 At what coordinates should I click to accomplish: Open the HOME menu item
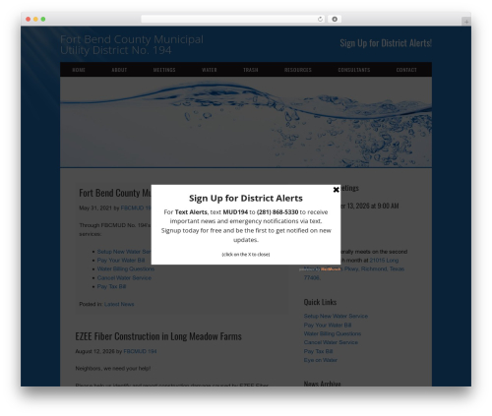click(x=79, y=70)
